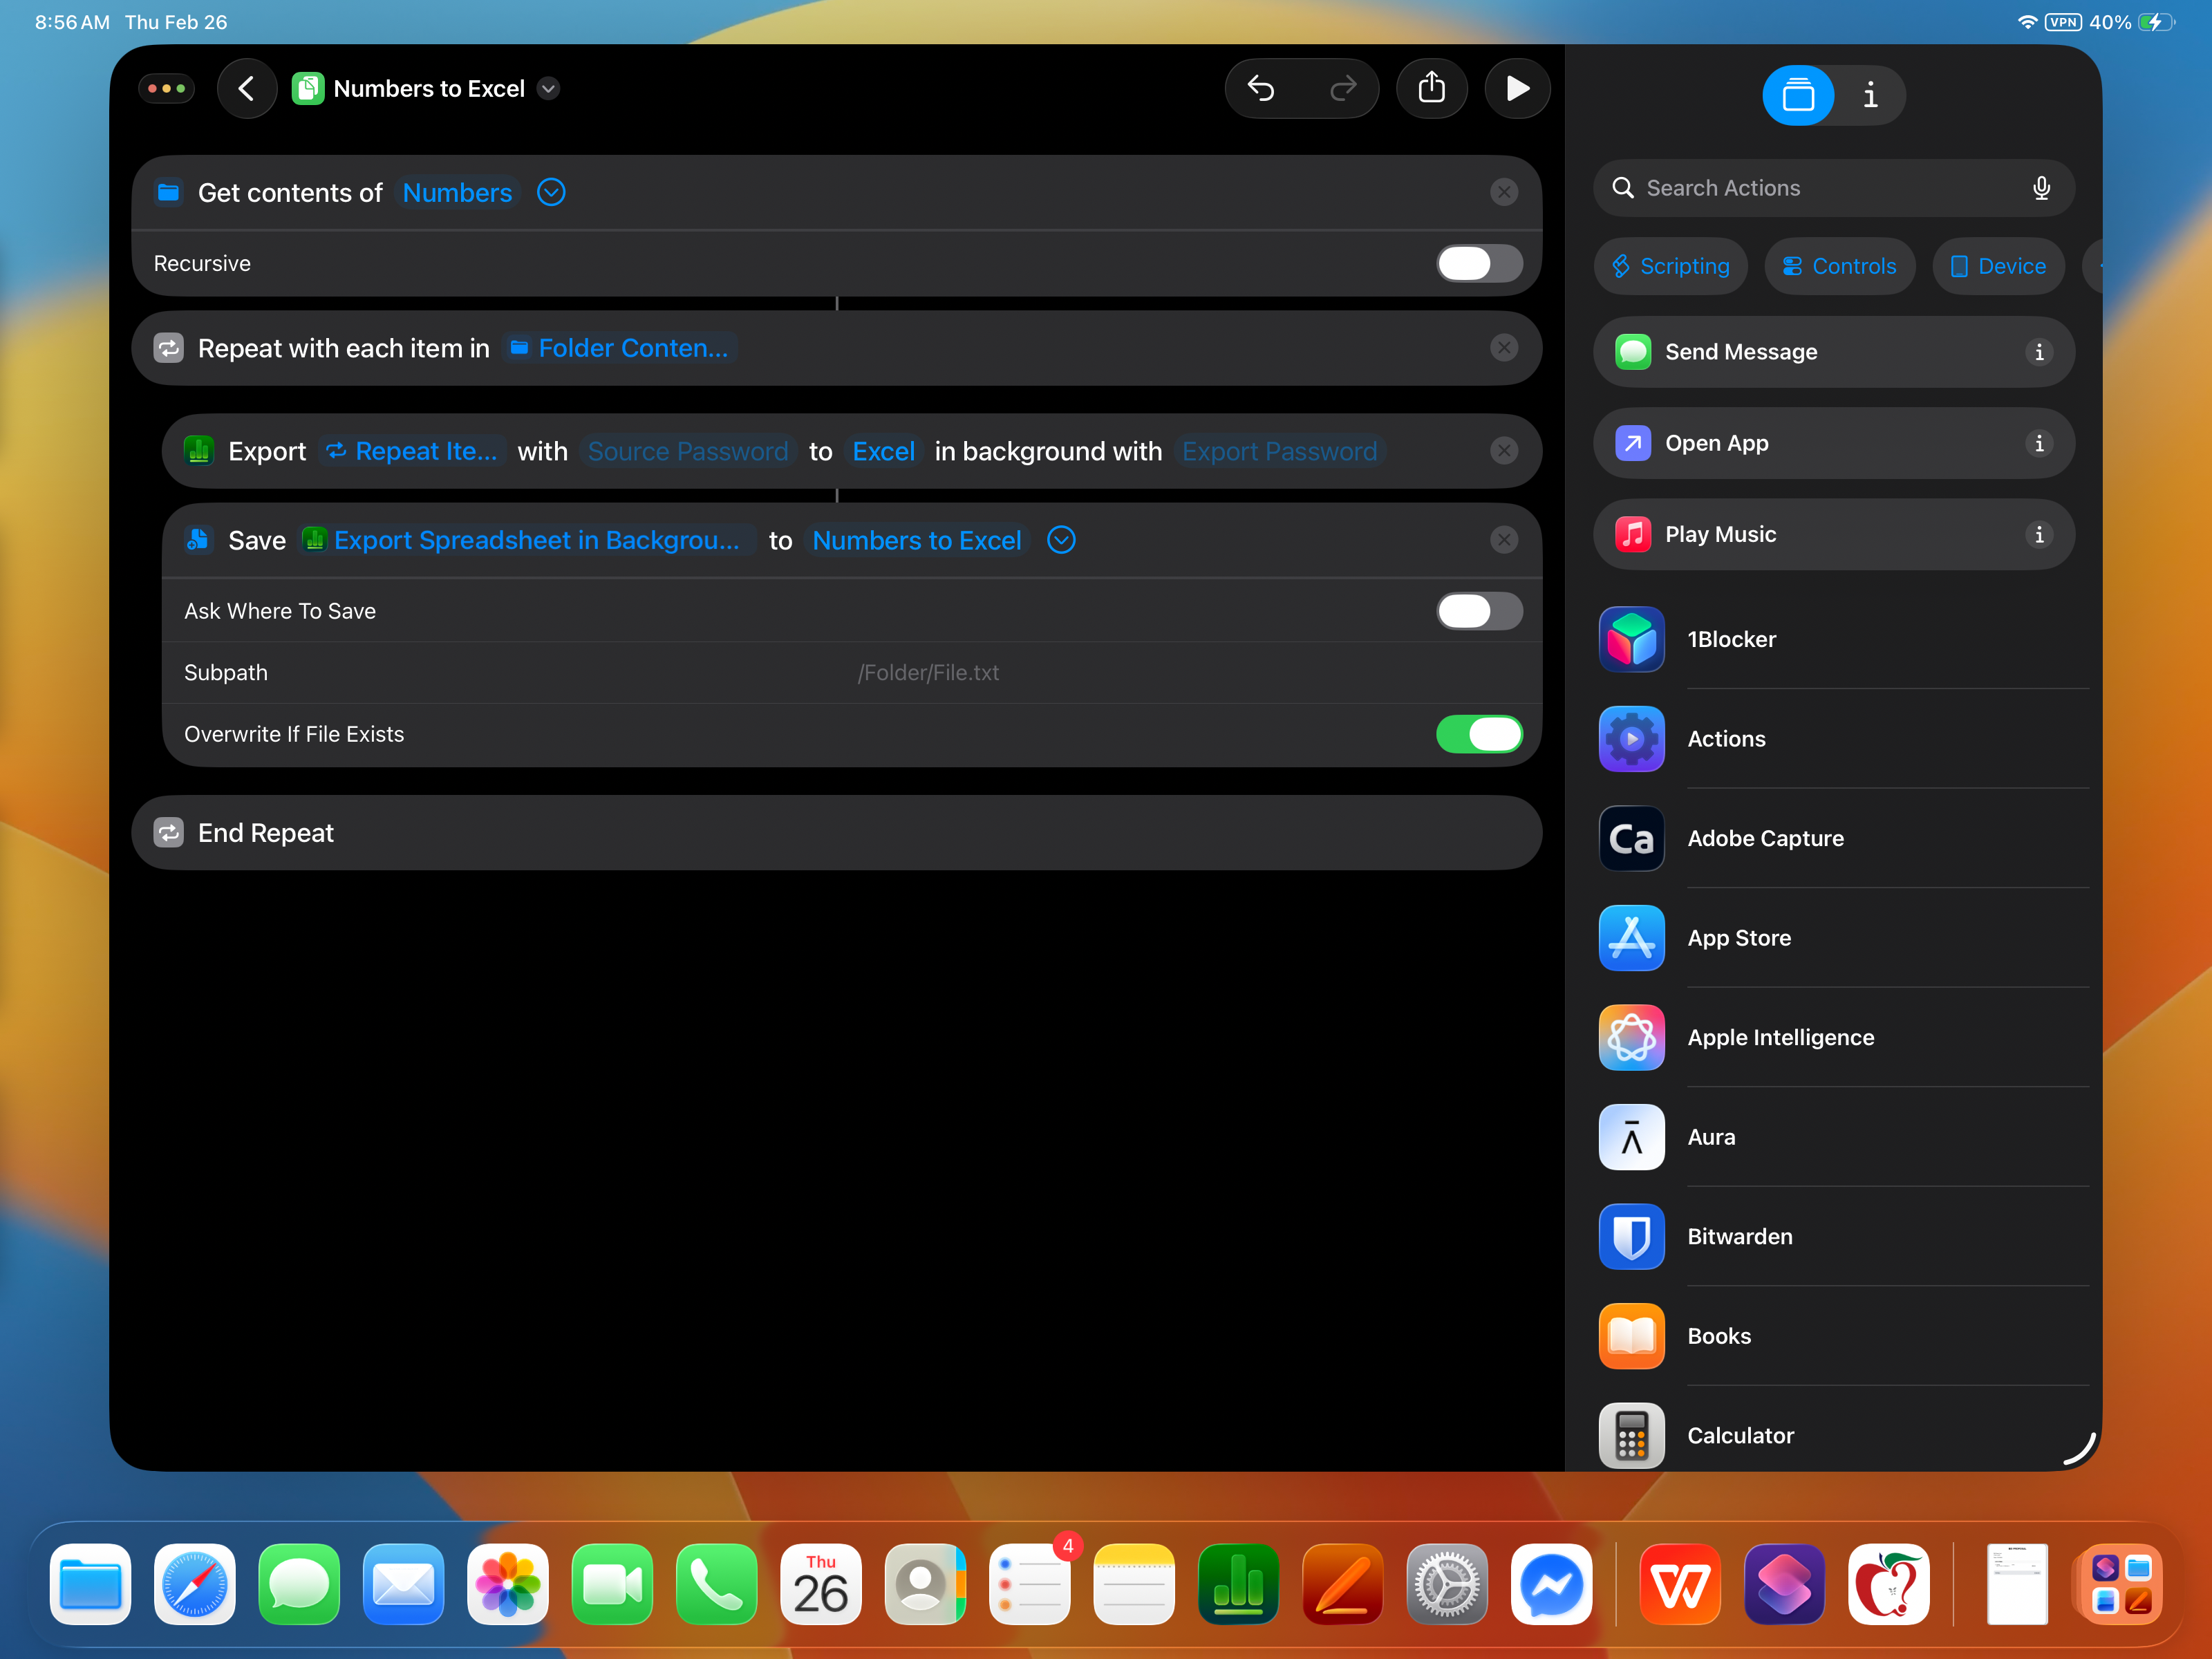Screen dimensions: 2212x1659
Task: Focus the Search Actions field
Action: tap(1834, 188)
